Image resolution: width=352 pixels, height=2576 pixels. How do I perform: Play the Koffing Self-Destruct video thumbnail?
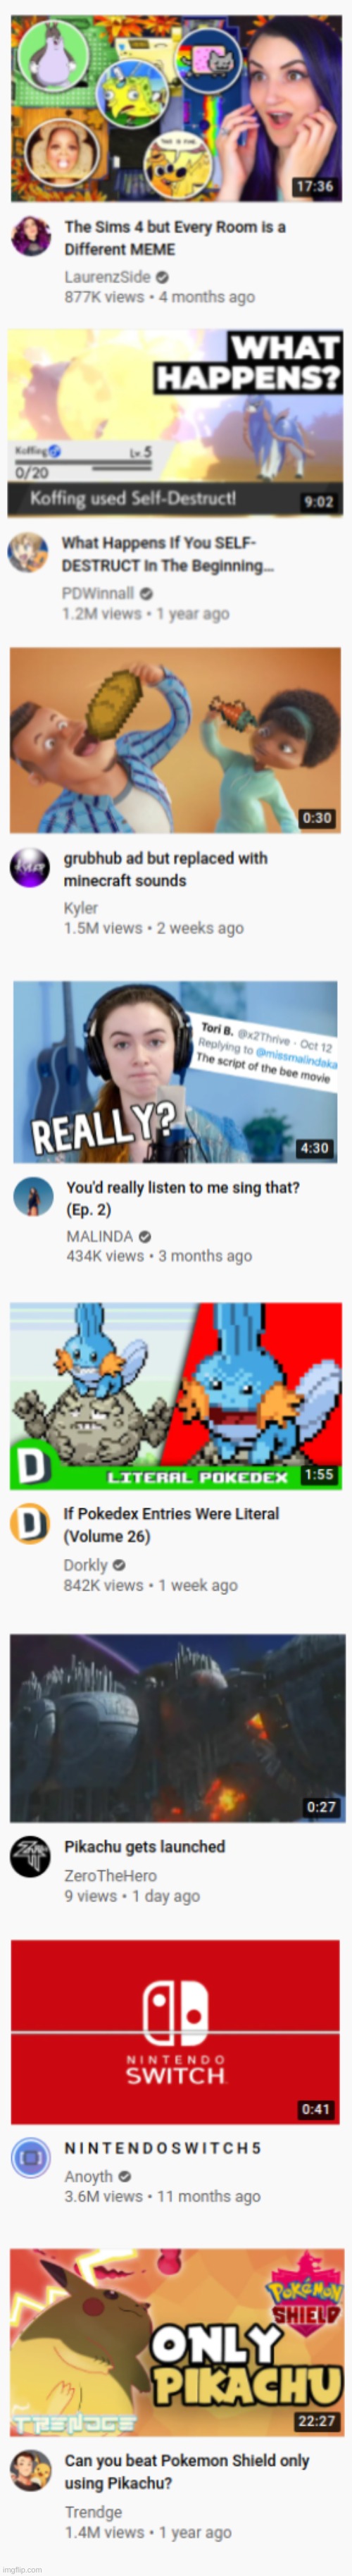coord(175,424)
